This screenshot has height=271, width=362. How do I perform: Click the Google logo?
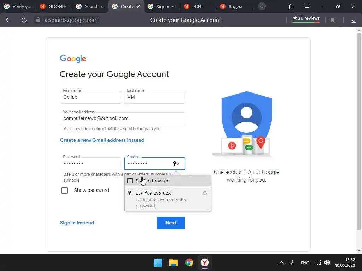(73, 59)
